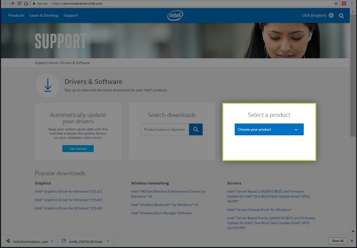Screen dimensions: 357x248
Task: Select USA (English) language option
Action: point(314,15)
